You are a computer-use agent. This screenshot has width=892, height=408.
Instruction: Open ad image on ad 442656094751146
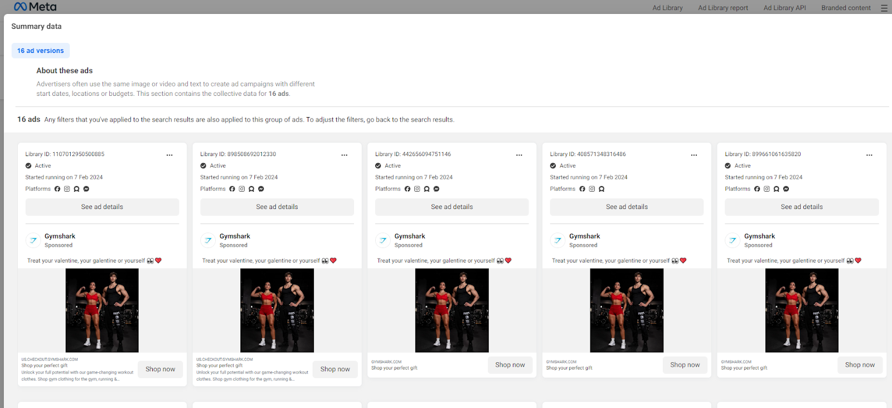[x=452, y=310]
